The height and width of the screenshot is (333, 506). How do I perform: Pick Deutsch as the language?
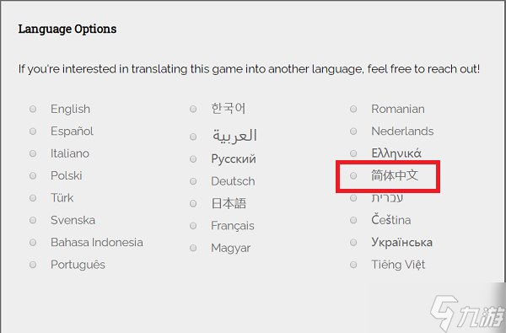(x=193, y=181)
